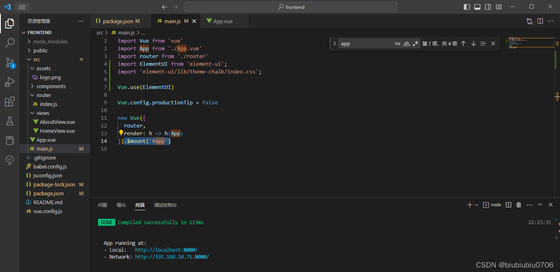This screenshot has height=272, width=560.
Task: Kill terminal with the trash icon
Action: click(518, 205)
